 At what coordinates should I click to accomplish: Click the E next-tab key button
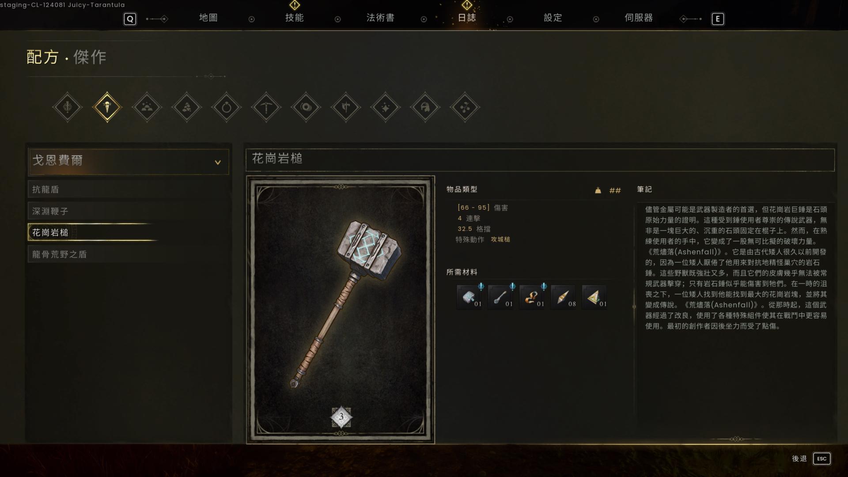(x=718, y=19)
